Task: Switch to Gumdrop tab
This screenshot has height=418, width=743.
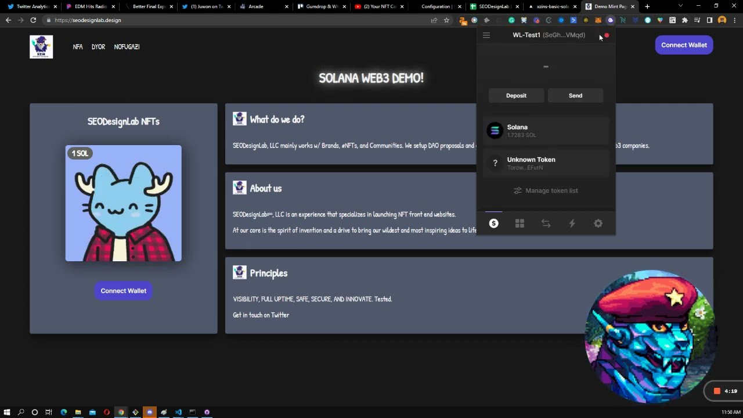Action: pos(321,6)
